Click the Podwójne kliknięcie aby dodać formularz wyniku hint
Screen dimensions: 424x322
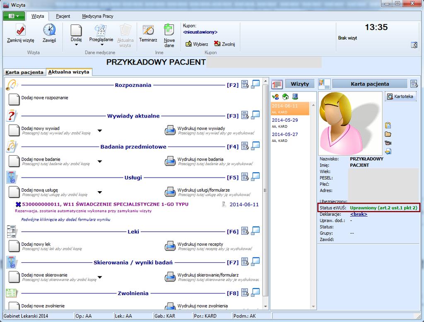(x=66, y=219)
